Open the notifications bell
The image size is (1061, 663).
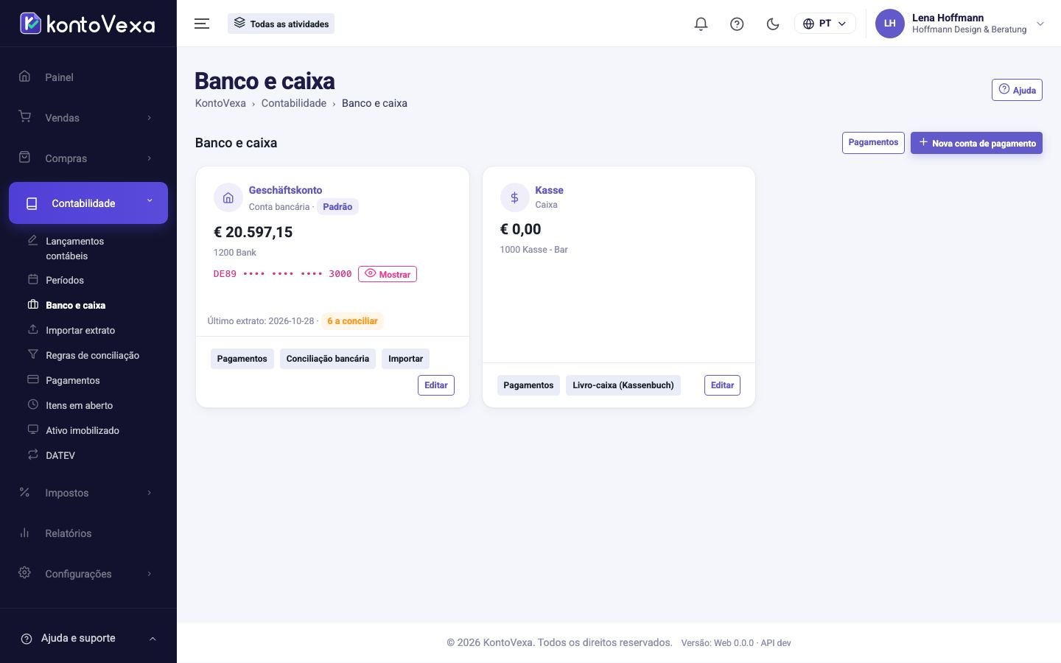(701, 24)
